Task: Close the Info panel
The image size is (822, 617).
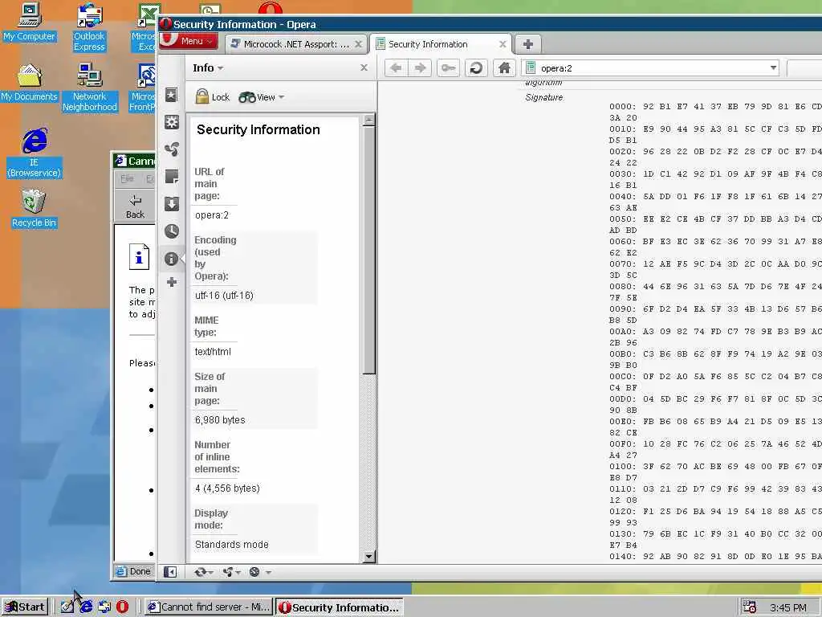Action: [x=364, y=67]
